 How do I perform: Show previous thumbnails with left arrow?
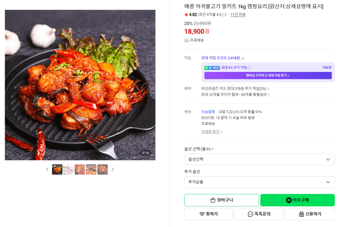(x=47, y=169)
